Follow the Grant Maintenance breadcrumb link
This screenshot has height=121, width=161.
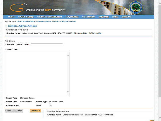coord(26,22)
